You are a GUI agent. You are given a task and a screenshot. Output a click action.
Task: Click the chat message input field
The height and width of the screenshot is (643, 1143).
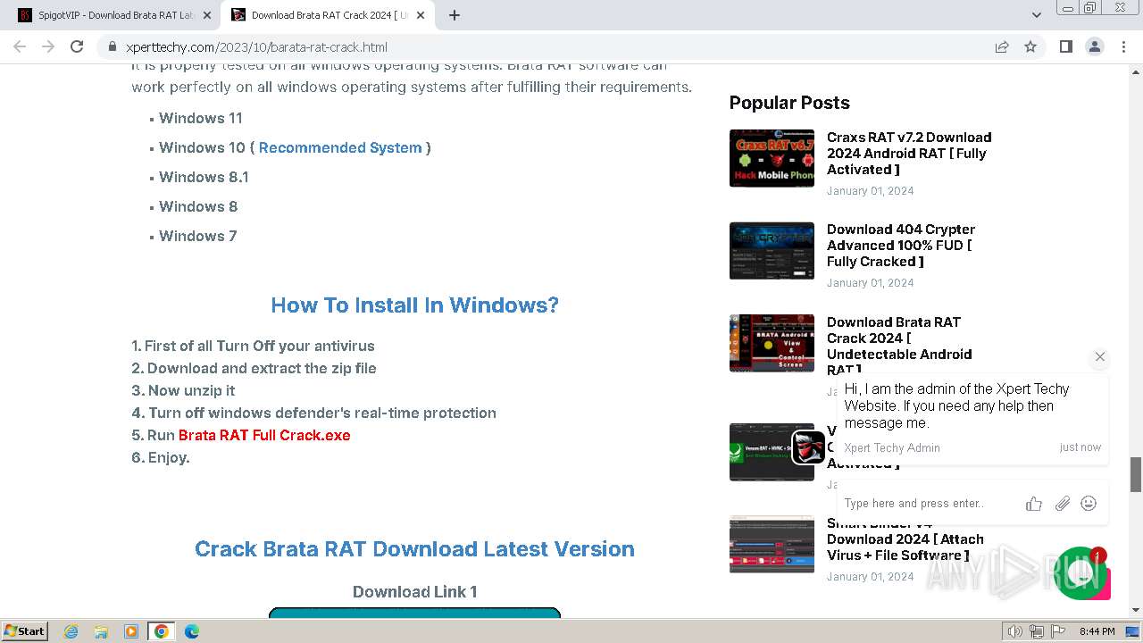tap(929, 504)
